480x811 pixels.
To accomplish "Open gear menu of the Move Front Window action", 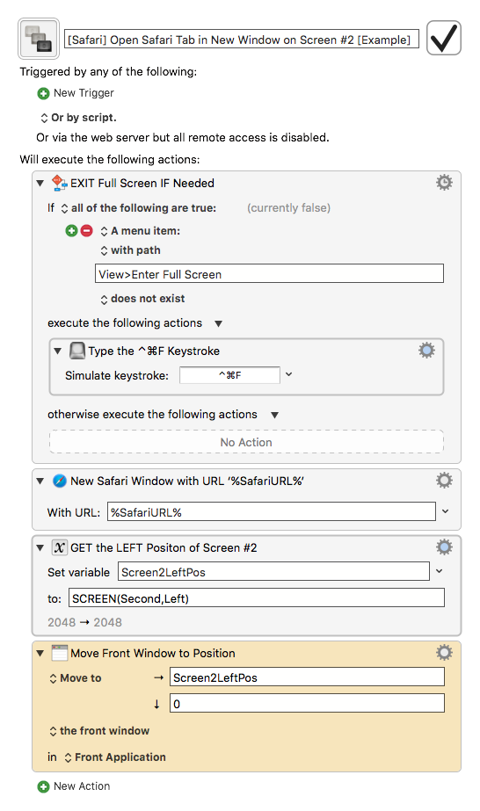I will click(444, 653).
